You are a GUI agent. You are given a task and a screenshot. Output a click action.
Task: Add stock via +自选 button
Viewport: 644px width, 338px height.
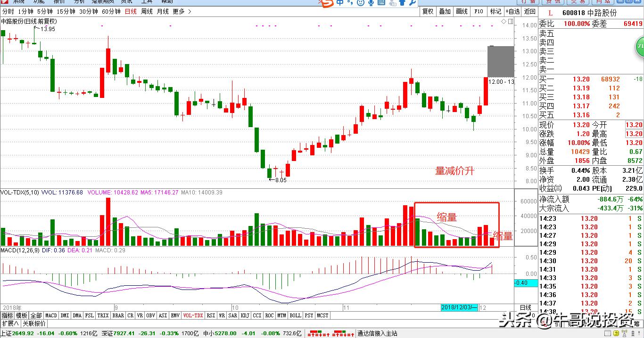coord(512,11)
